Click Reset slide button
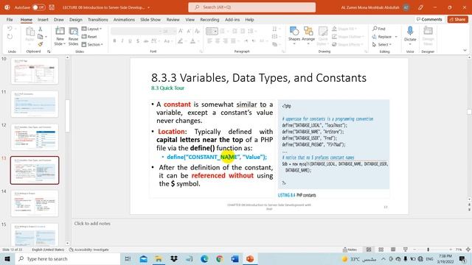Image resolution: width=472 pixels, height=265 pixels. [89, 37]
